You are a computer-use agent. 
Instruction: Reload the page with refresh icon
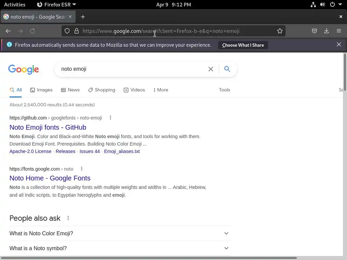point(33,31)
